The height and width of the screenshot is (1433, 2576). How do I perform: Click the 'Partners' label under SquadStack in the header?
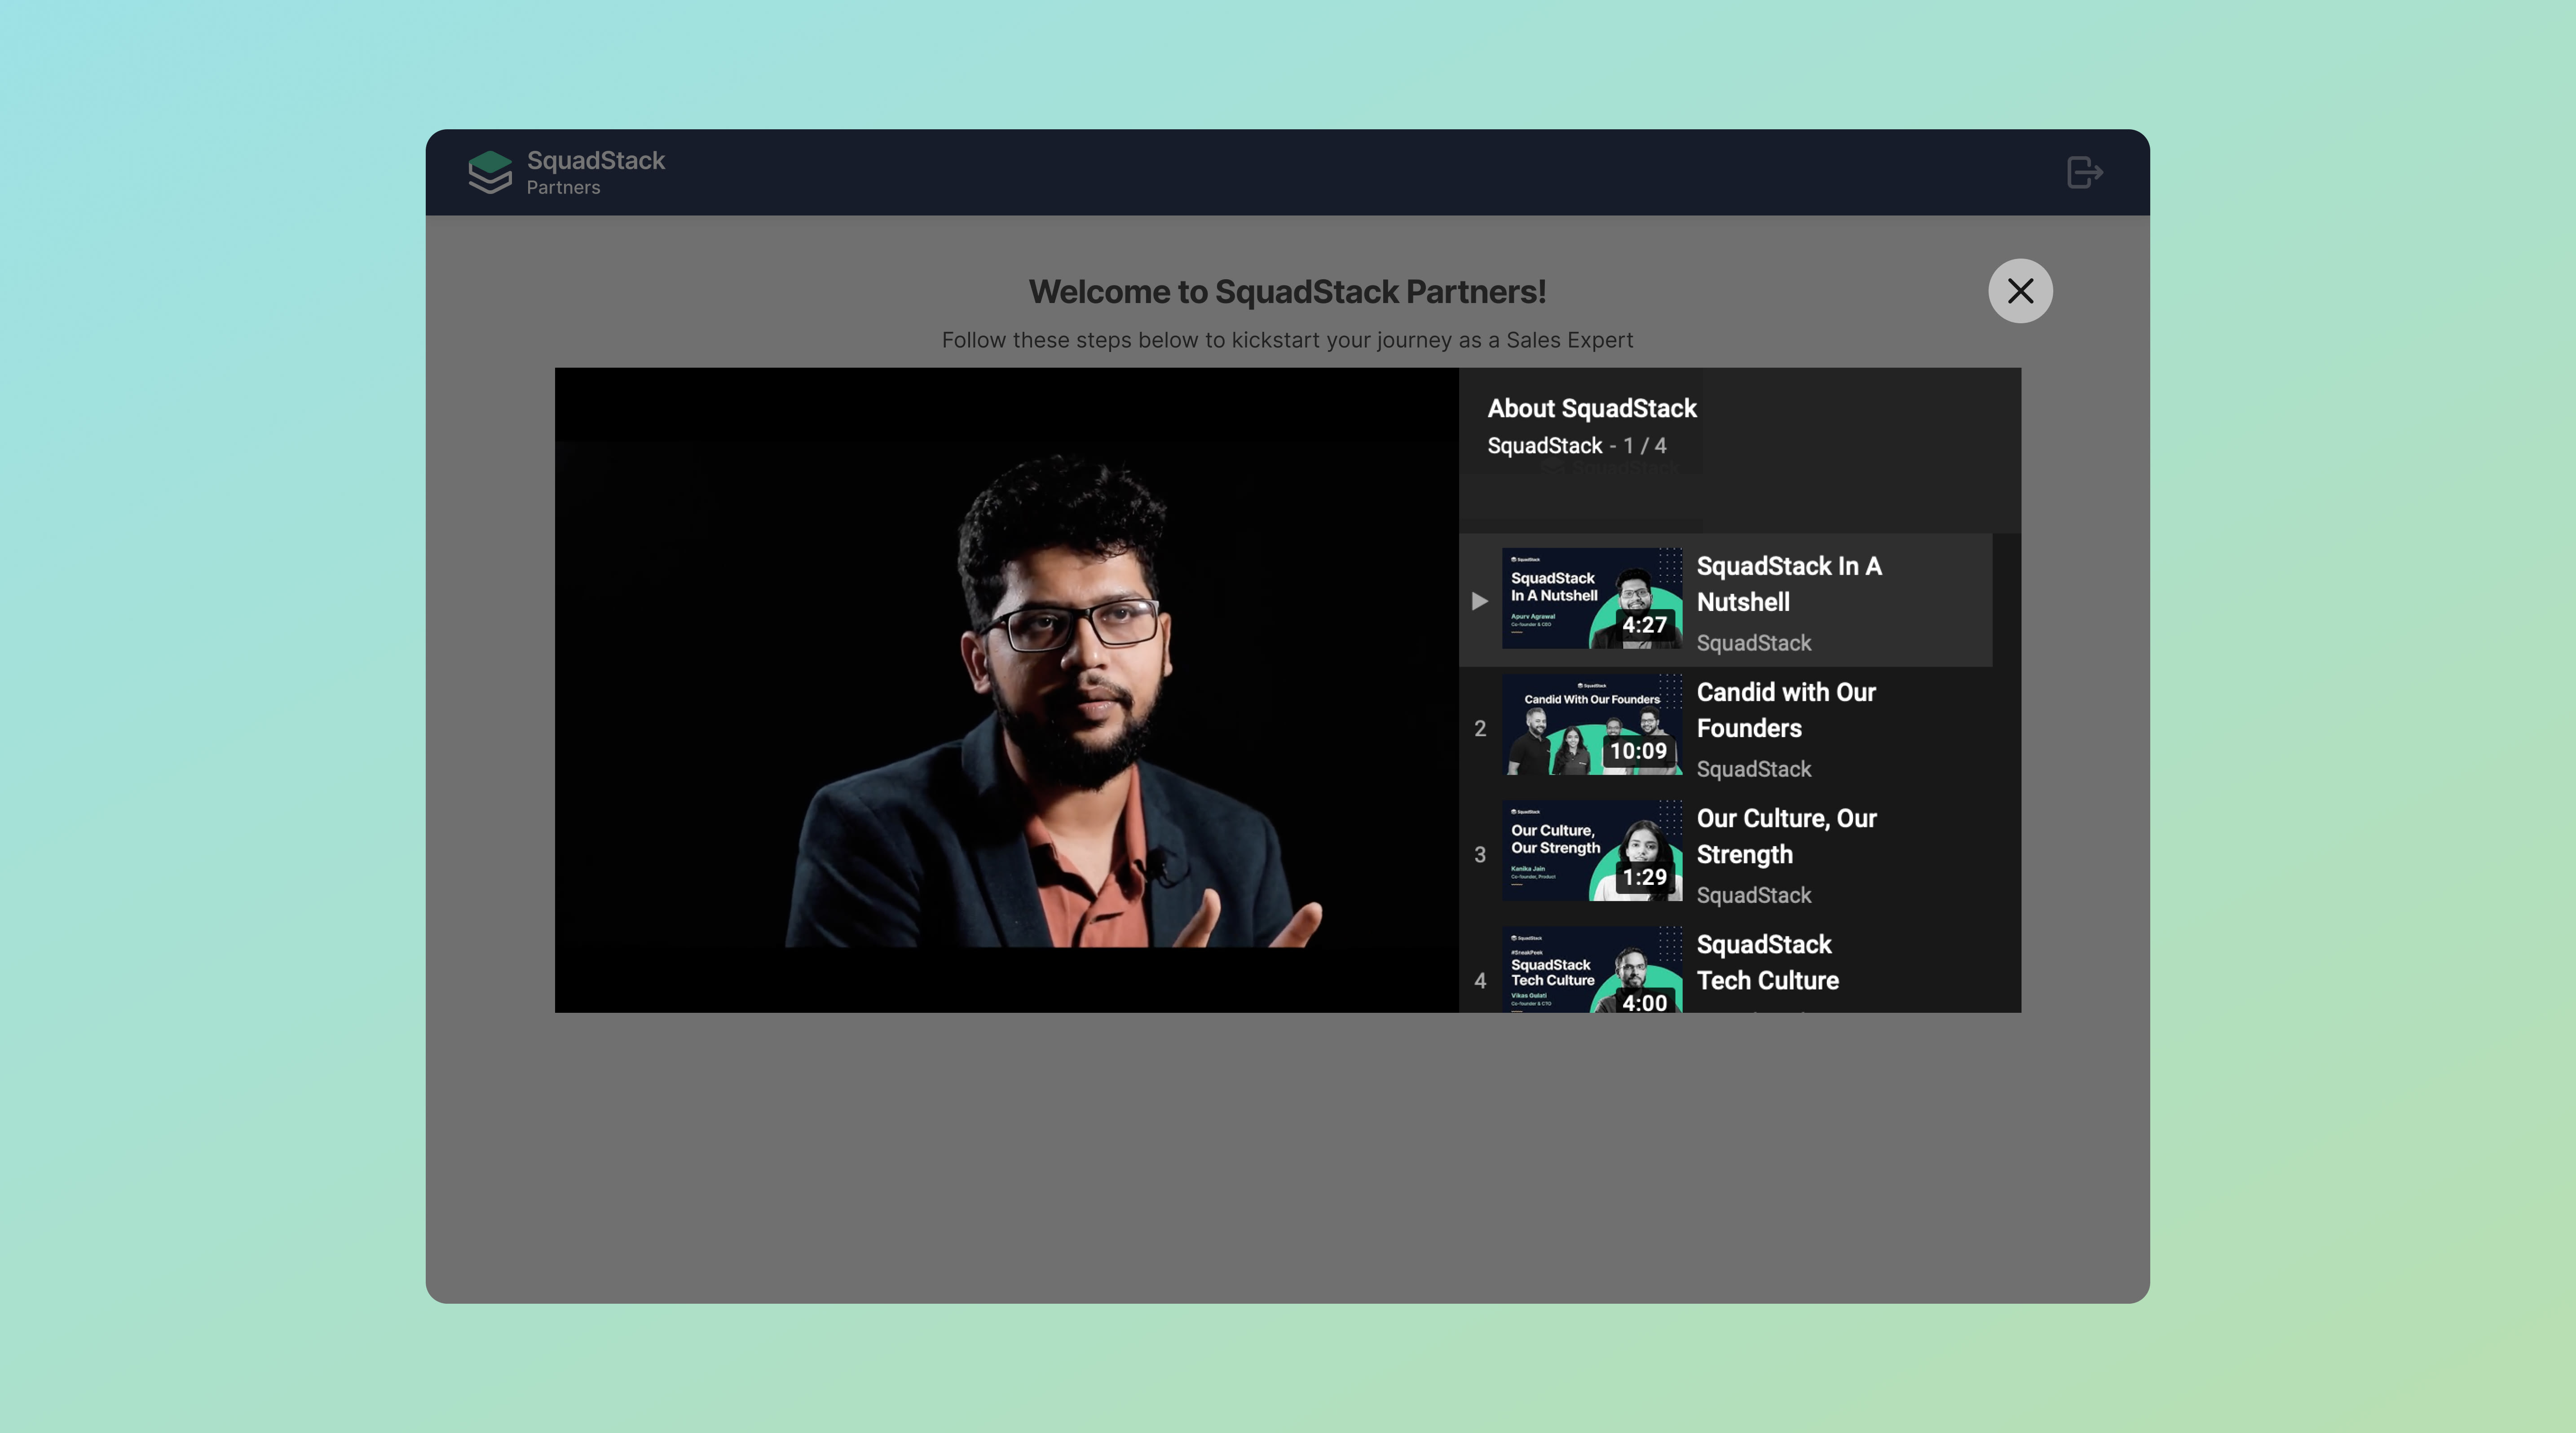[x=563, y=188]
